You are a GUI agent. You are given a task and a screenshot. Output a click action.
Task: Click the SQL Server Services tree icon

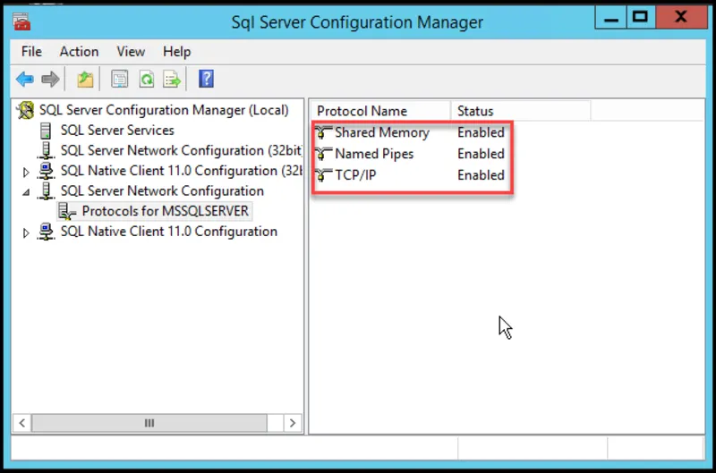(46, 131)
